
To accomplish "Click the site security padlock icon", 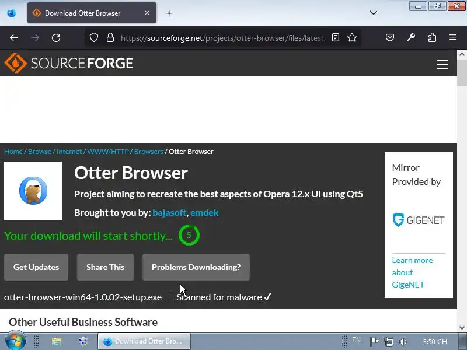I will (110, 37).
